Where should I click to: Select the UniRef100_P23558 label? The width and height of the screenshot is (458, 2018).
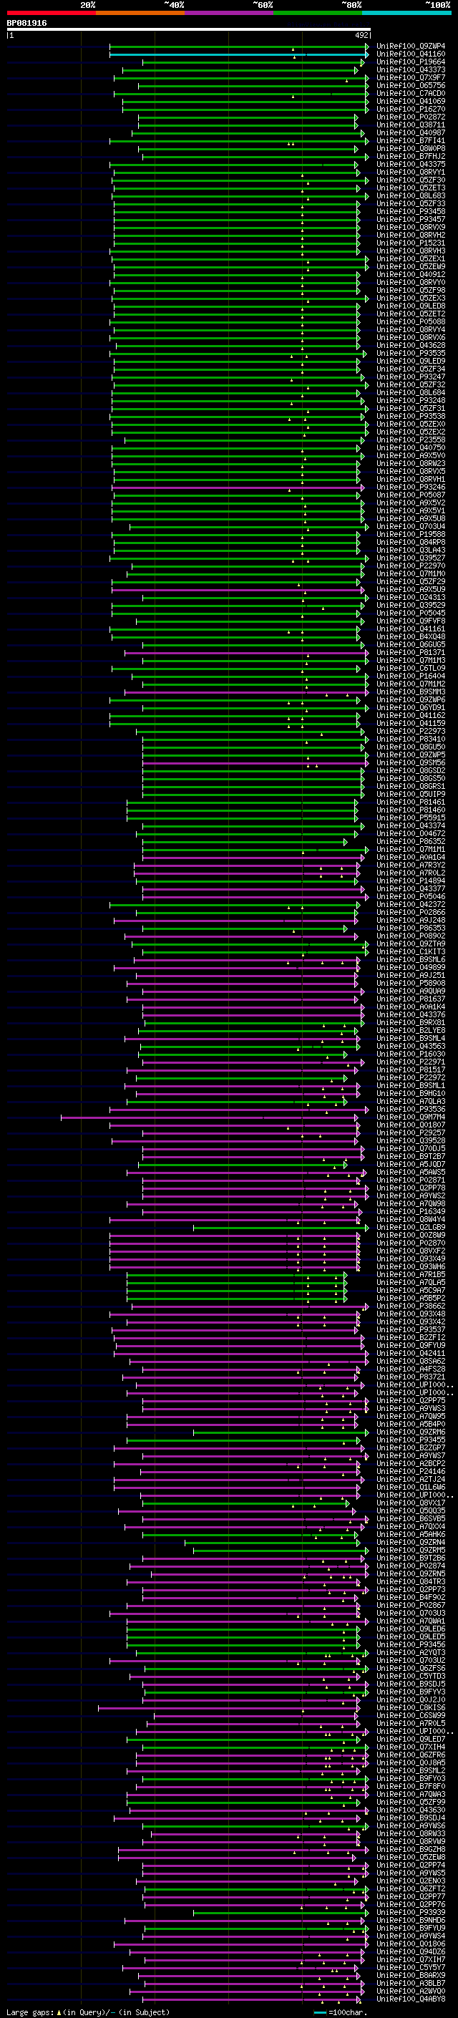point(411,440)
